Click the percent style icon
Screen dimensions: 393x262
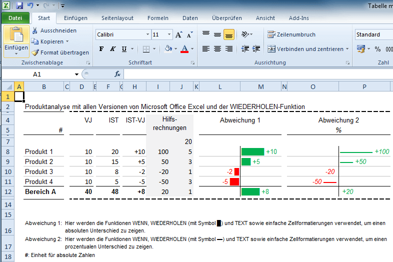point(377,49)
